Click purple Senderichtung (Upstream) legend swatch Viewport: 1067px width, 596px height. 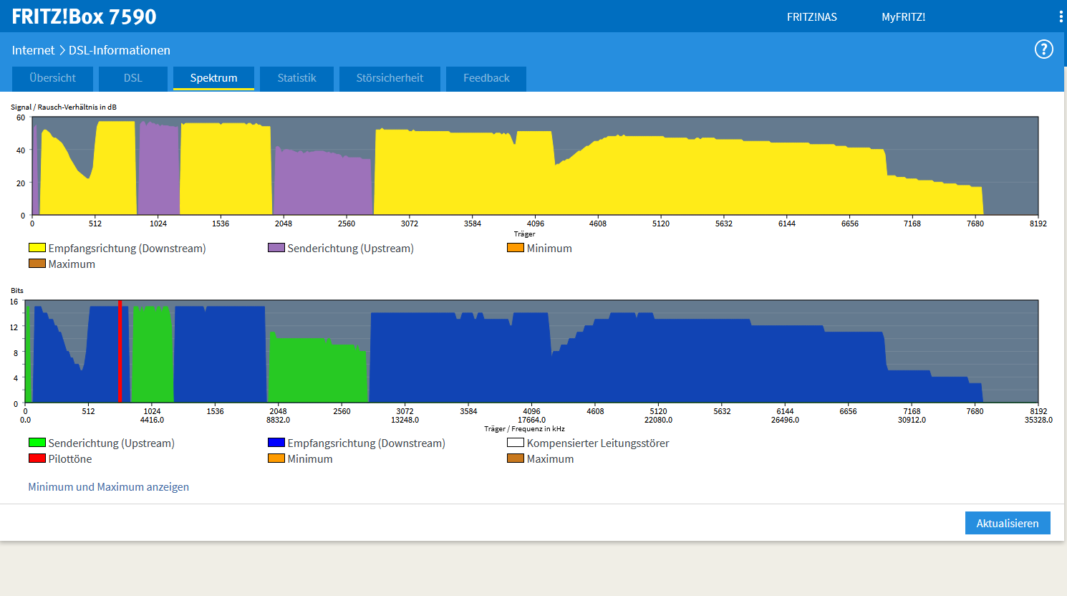(x=276, y=248)
